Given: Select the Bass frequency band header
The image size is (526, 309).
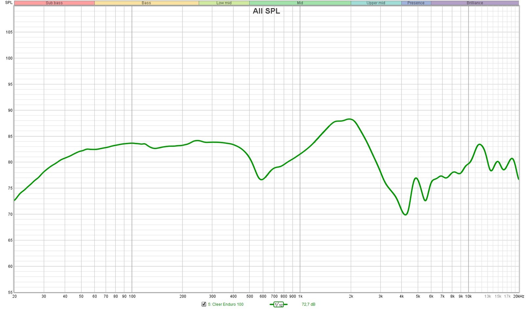Looking at the screenshot, I should click(146, 3).
